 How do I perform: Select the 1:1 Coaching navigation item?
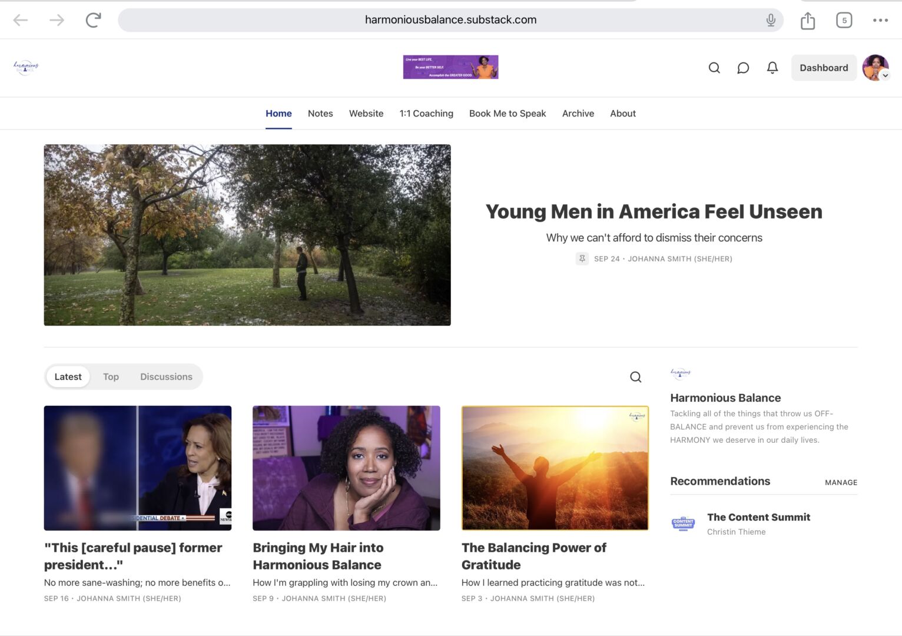tap(426, 114)
